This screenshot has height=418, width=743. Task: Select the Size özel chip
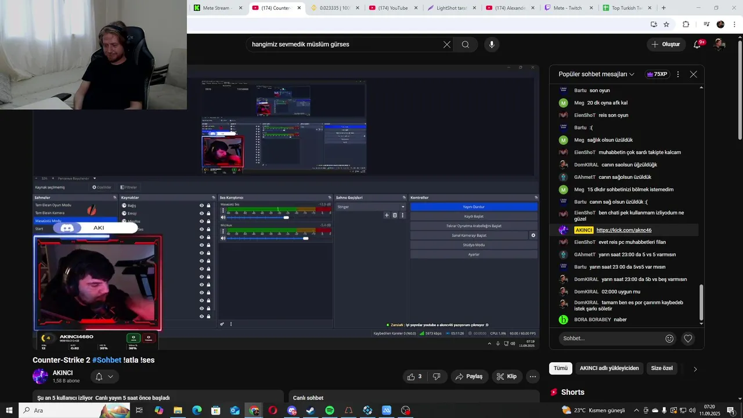click(x=662, y=368)
